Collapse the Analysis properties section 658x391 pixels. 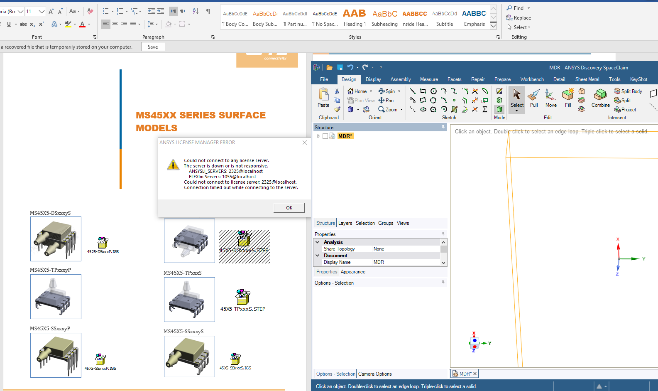point(318,242)
